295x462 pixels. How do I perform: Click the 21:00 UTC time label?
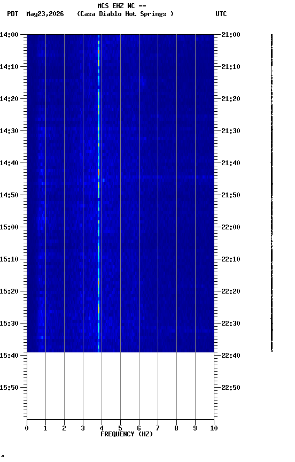click(231, 35)
